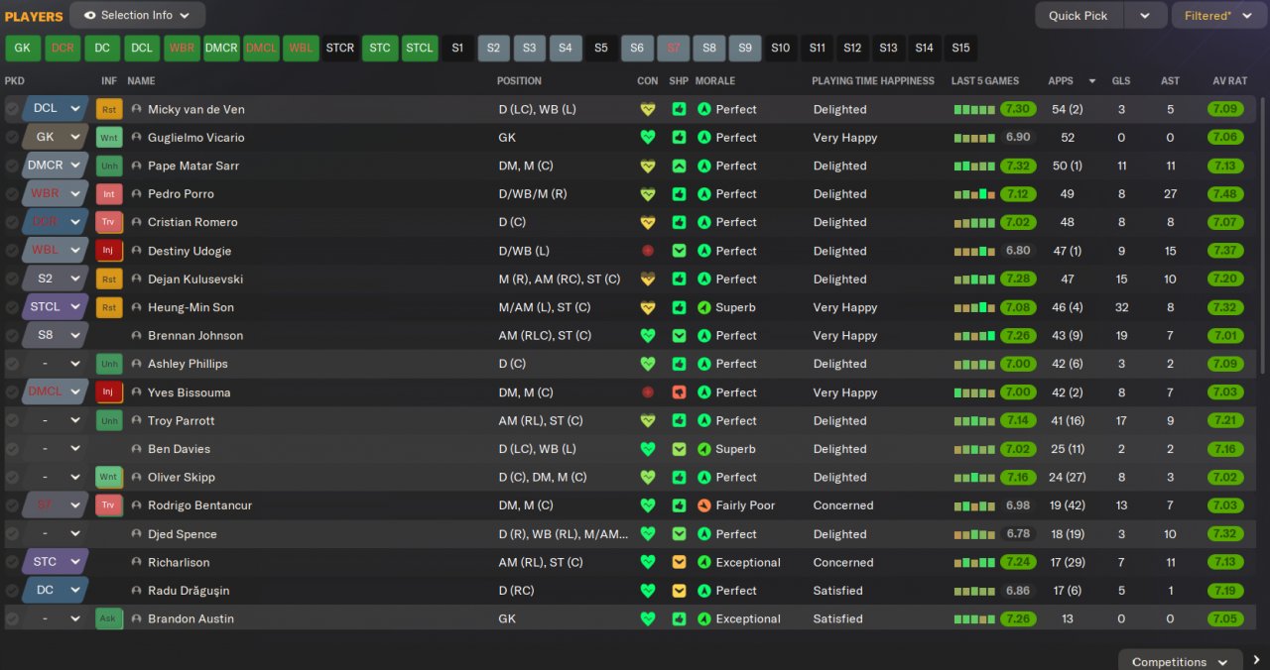Click the eye icon in Selection Info
This screenshot has width=1270, height=670.
(90, 15)
